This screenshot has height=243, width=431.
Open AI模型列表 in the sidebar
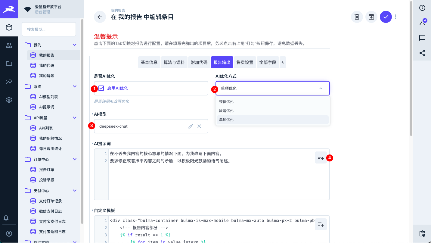(x=48, y=97)
